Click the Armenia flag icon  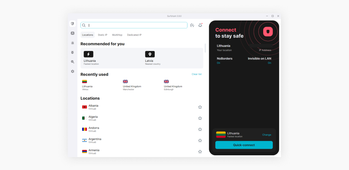pos(85,152)
